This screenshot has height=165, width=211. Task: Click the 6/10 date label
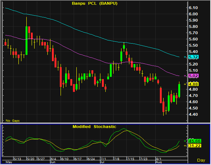(65, 159)
